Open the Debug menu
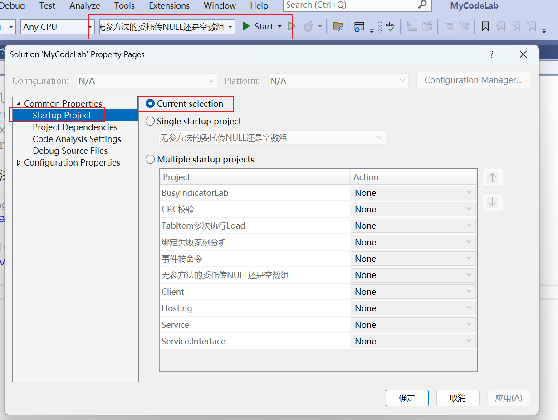The height and width of the screenshot is (420, 558). 13,5
